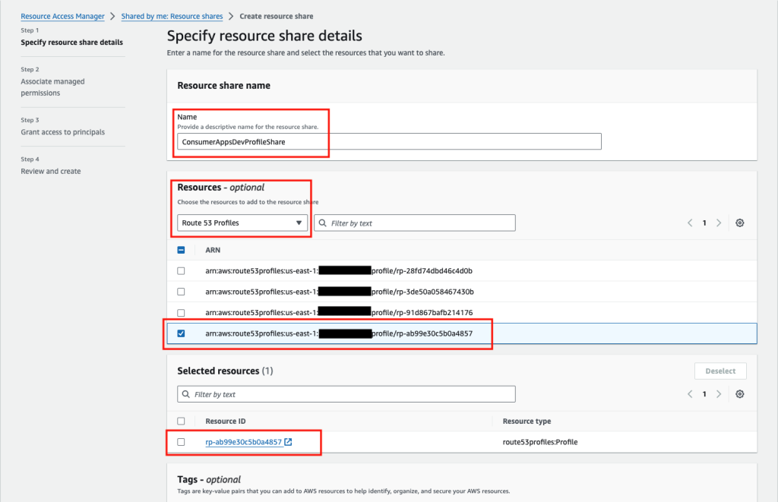Open the settings gear for Selected resources
778x502 pixels.
[x=739, y=393]
